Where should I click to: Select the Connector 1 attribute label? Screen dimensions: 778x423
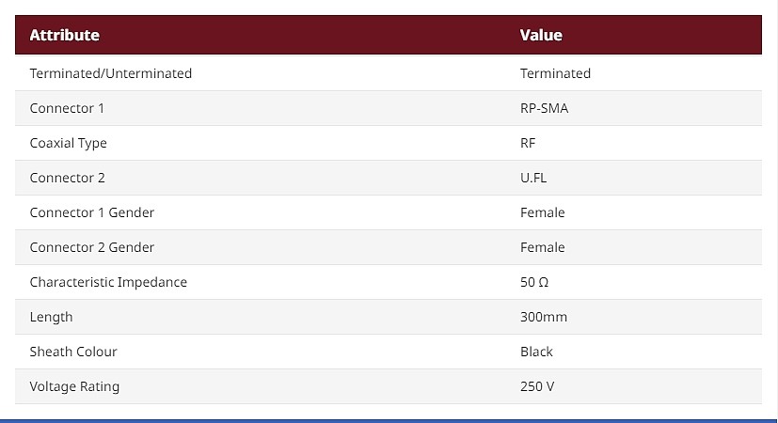(x=67, y=108)
